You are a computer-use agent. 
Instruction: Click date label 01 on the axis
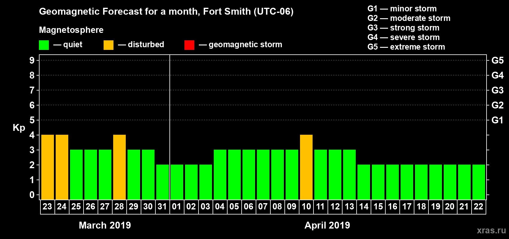coord(177,206)
